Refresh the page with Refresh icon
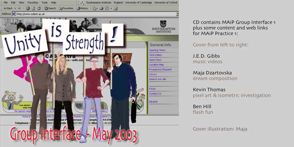The image size is (294, 147). (x=33, y=8)
